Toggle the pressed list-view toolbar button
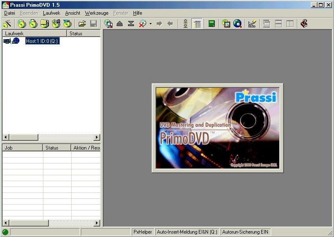The image size is (334, 237). (x=197, y=24)
